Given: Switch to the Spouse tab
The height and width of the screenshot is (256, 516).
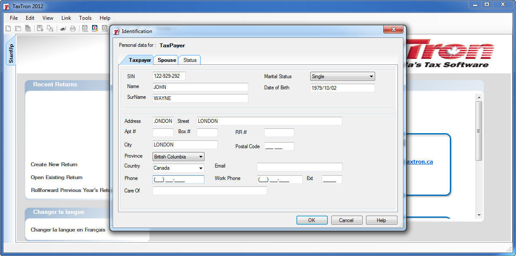Looking at the screenshot, I should coord(167,60).
